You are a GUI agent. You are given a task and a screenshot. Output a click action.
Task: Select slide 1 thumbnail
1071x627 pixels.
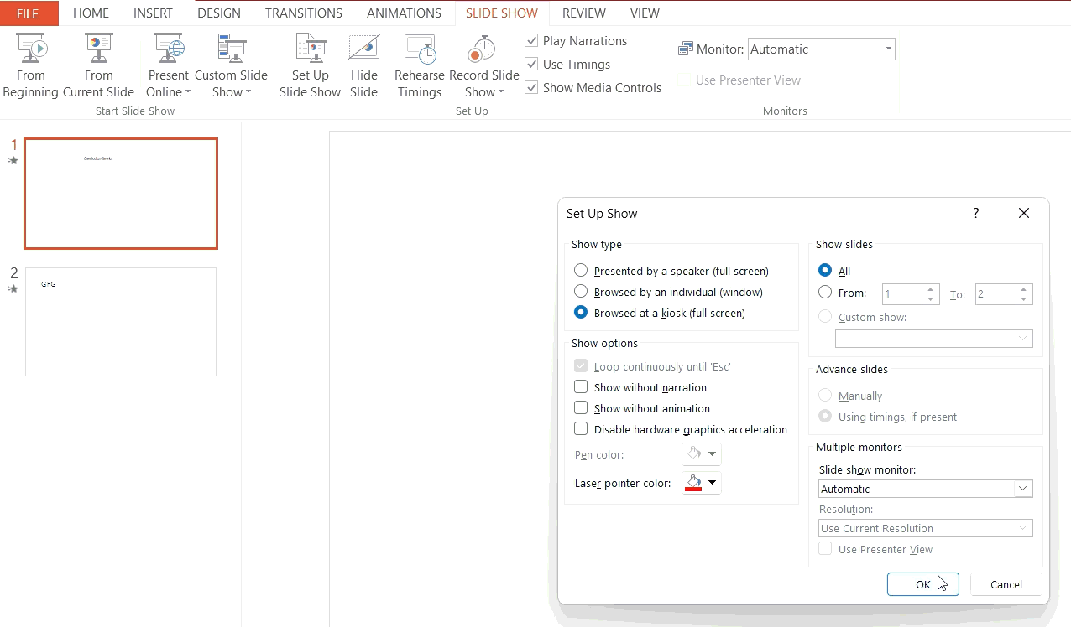121,194
